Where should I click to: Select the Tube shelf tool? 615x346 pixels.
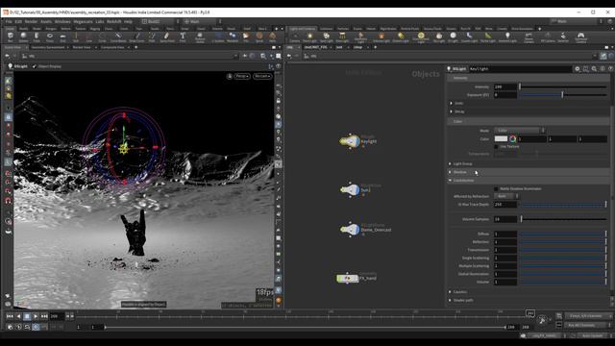point(37,37)
